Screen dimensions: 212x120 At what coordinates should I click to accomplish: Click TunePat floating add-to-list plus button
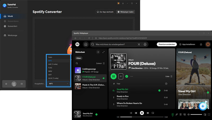tap(203, 106)
